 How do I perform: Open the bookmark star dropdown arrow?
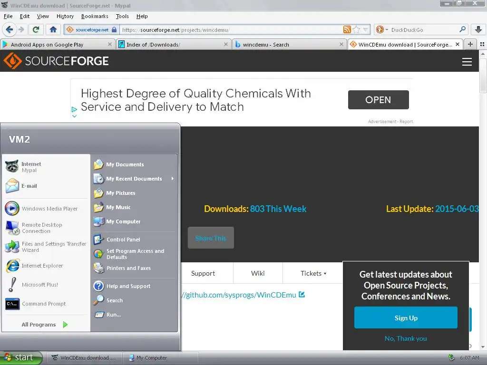[366, 29]
